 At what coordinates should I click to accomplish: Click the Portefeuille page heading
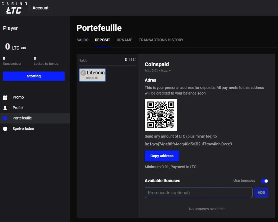click(x=99, y=28)
